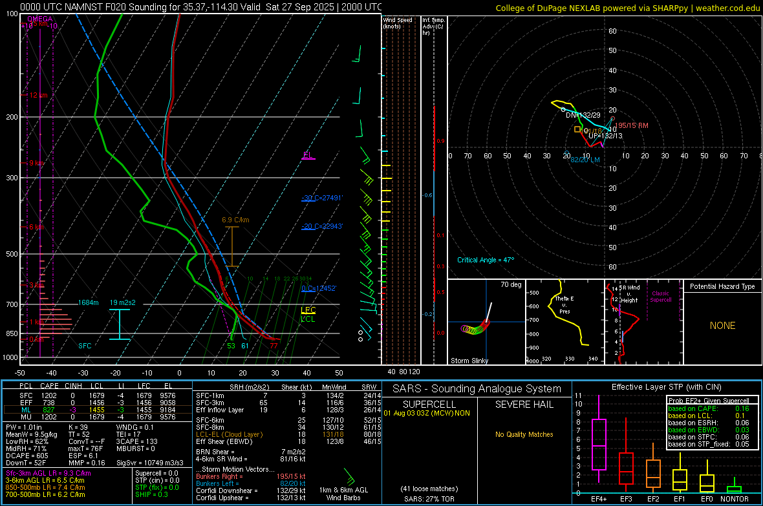
Task: Click the based on CAPE: 0.16 probability line
Action: tap(709, 408)
